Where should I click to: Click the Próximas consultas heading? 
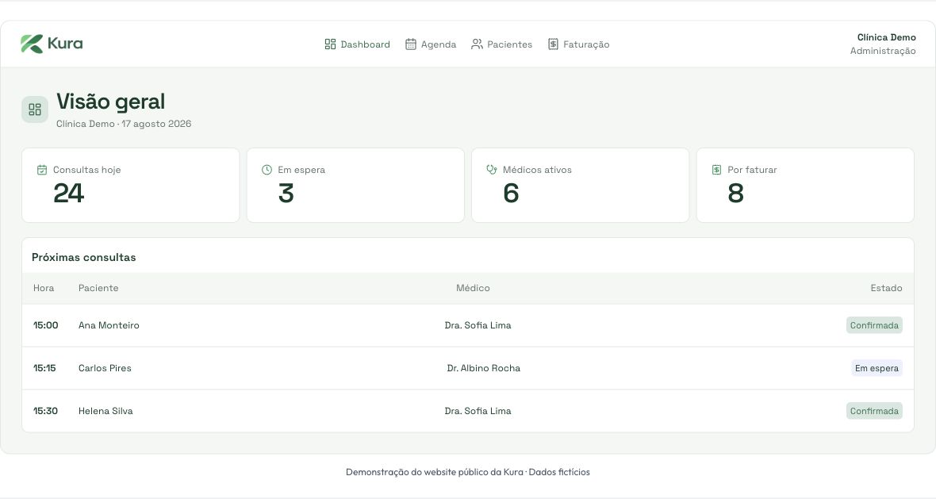tap(83, 258)
